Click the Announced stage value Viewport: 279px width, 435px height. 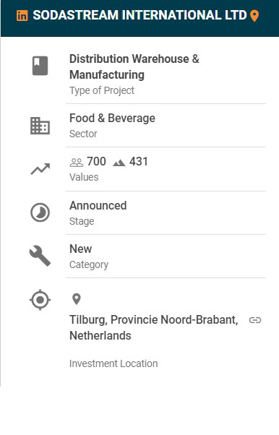tap(98, 205)
